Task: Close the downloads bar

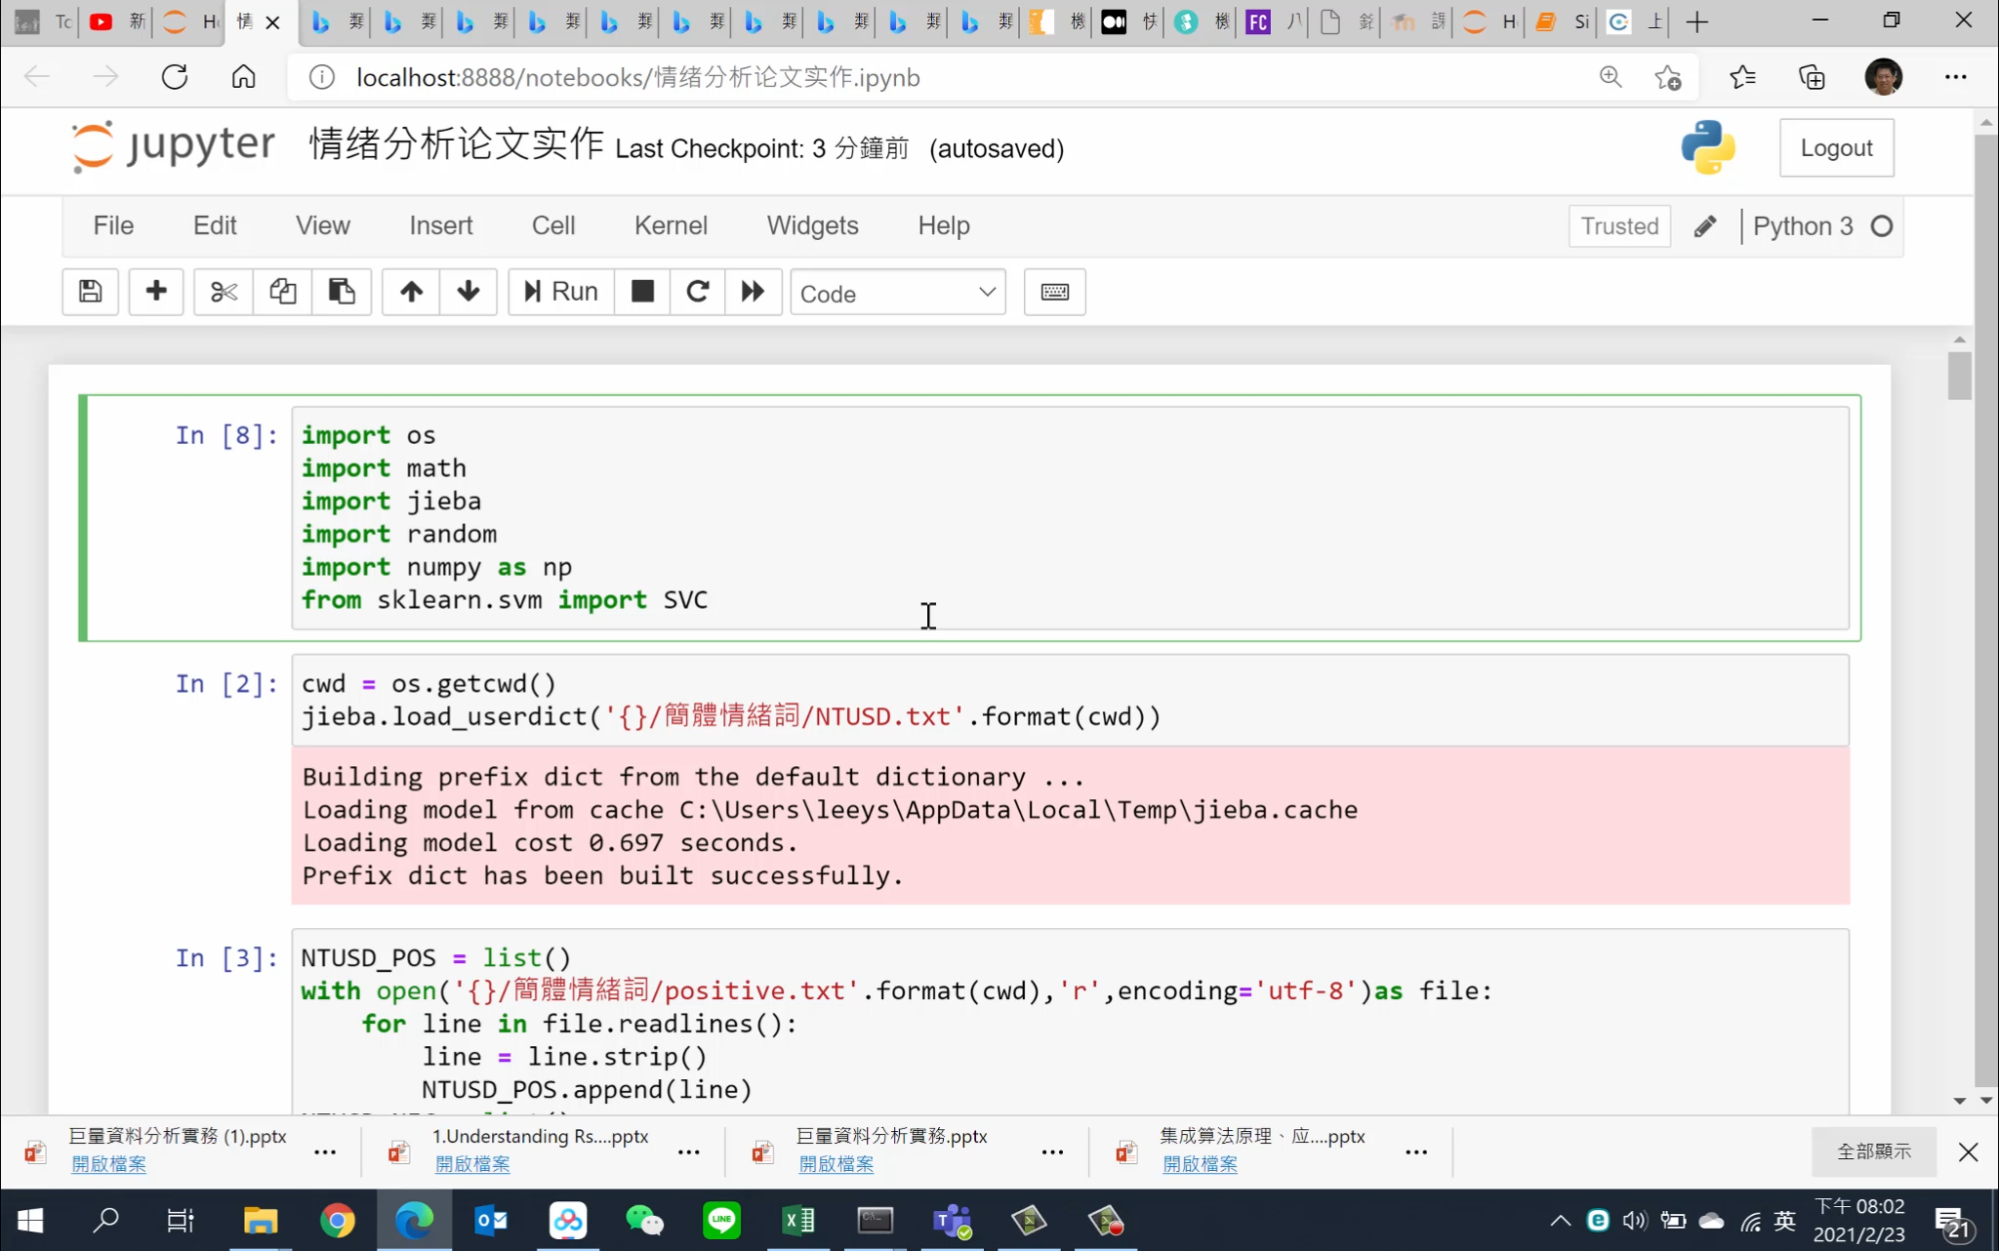Action: tap(1968, 1151)
